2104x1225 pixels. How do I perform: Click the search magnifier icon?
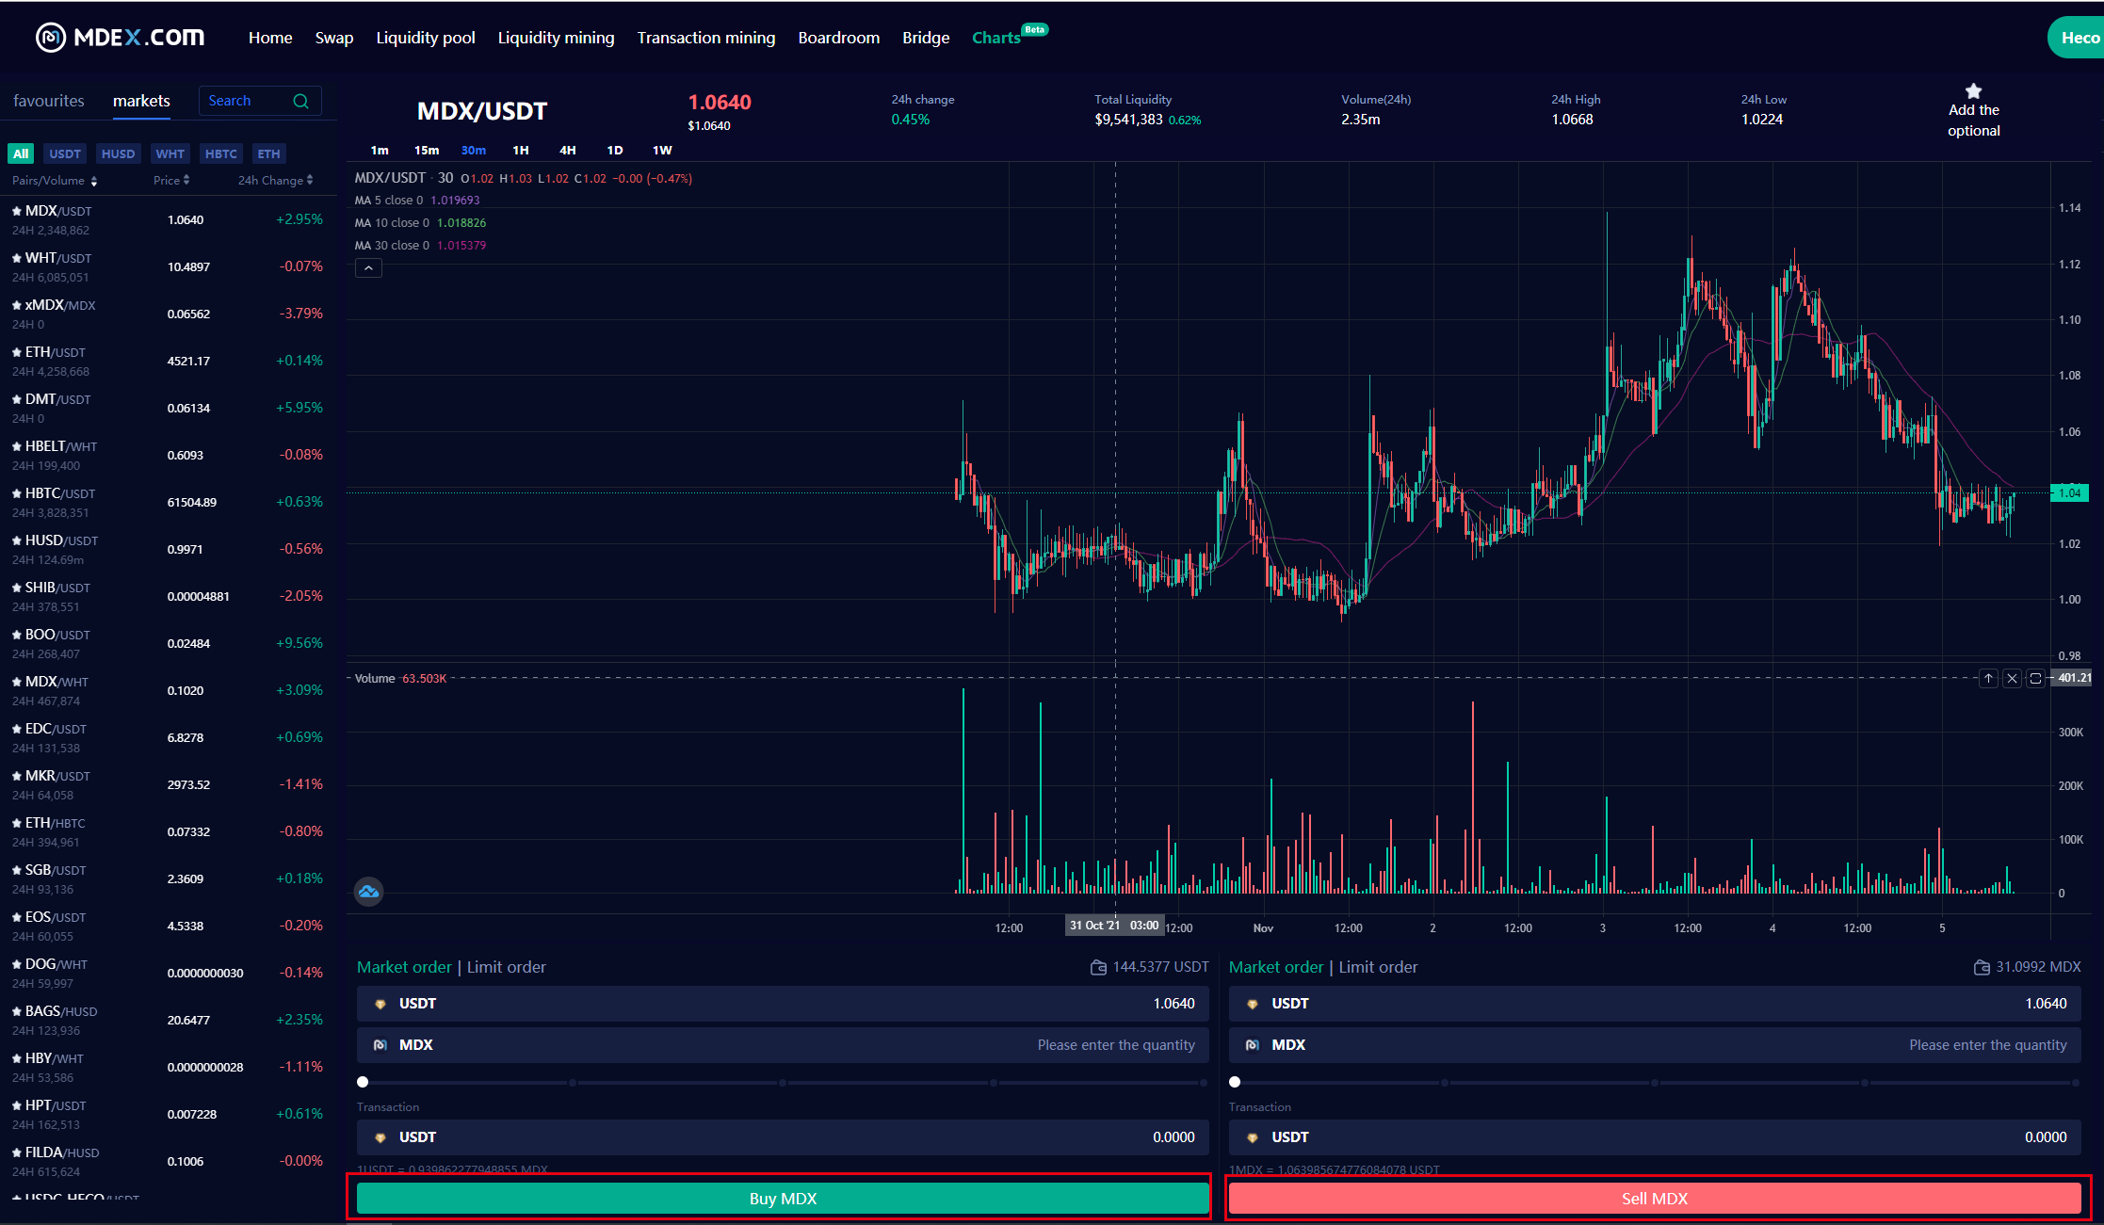tap(300, 101)
